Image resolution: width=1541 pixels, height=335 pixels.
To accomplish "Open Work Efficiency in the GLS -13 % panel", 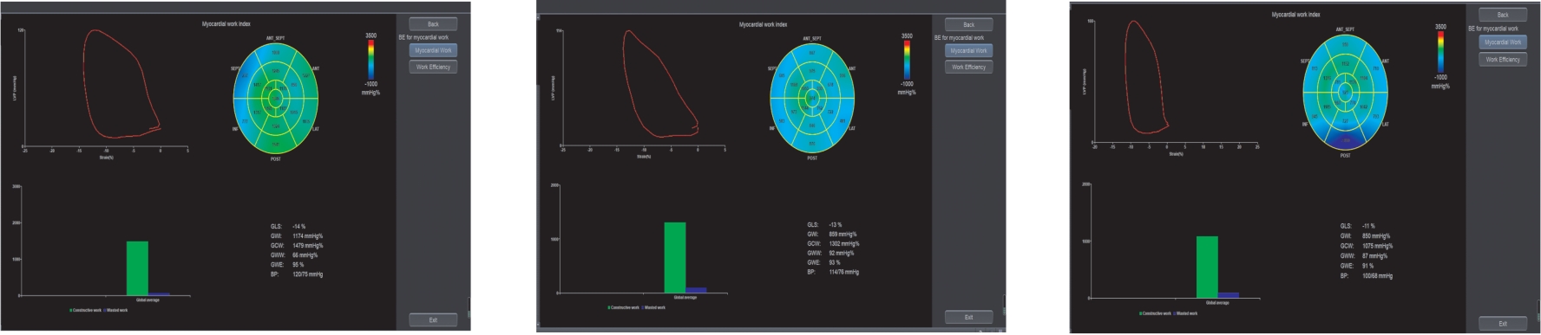I will pyautogui.click(x=968, y=67).
